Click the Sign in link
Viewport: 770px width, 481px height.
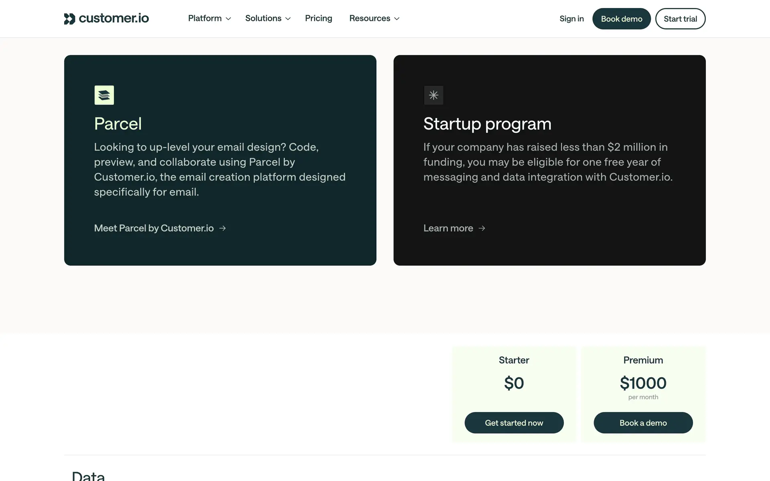pos(571,19)
